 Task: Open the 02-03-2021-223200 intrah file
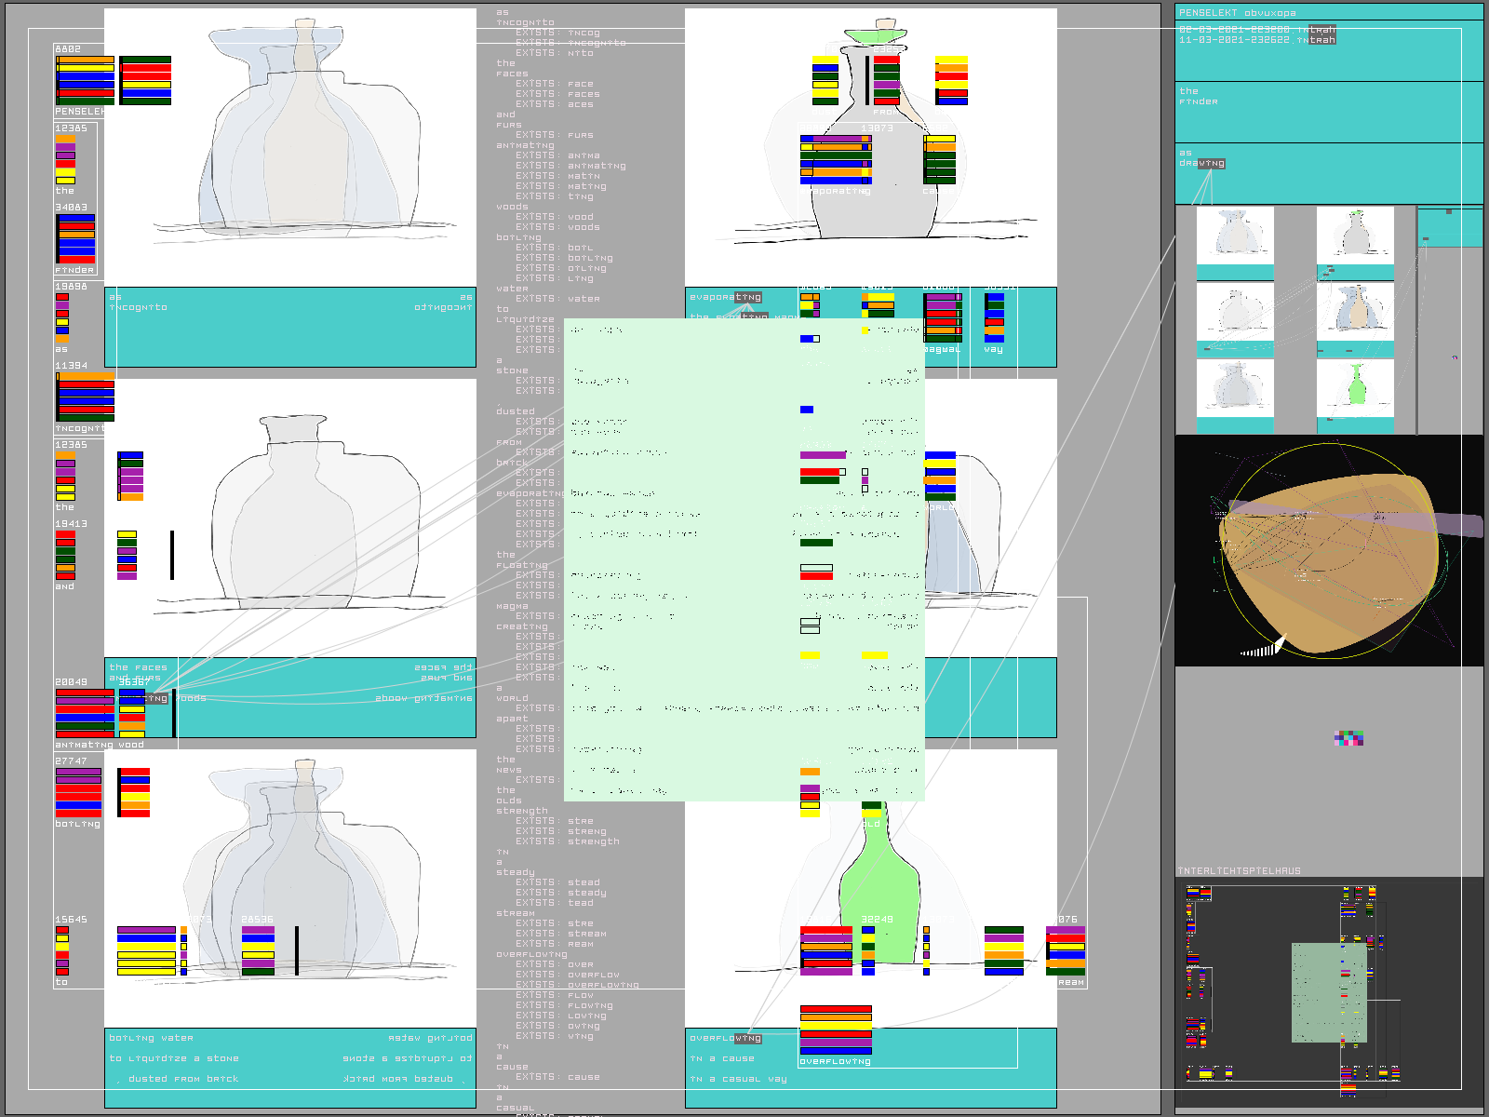[1256, 30]
